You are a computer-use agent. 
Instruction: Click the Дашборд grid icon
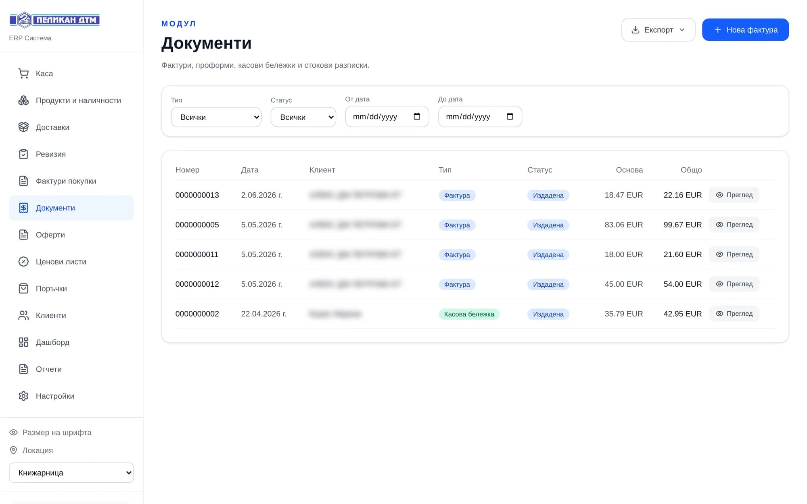click(x=23, y=342)
